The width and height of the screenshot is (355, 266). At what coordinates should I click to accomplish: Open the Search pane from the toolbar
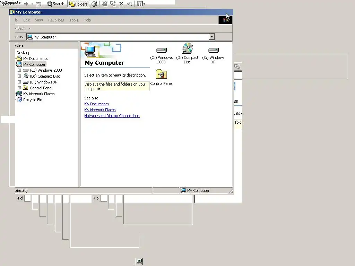click(56, 4)
